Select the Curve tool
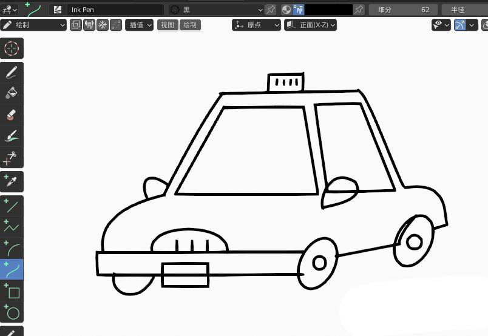The width and height of the screenshot is (488, 336). [12, 269]
